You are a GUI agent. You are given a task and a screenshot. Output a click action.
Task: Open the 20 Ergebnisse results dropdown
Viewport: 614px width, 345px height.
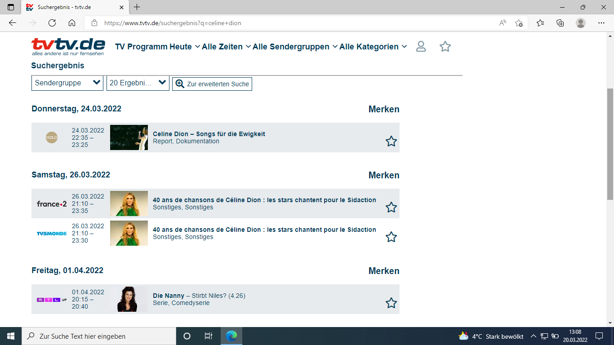[138, 83]
